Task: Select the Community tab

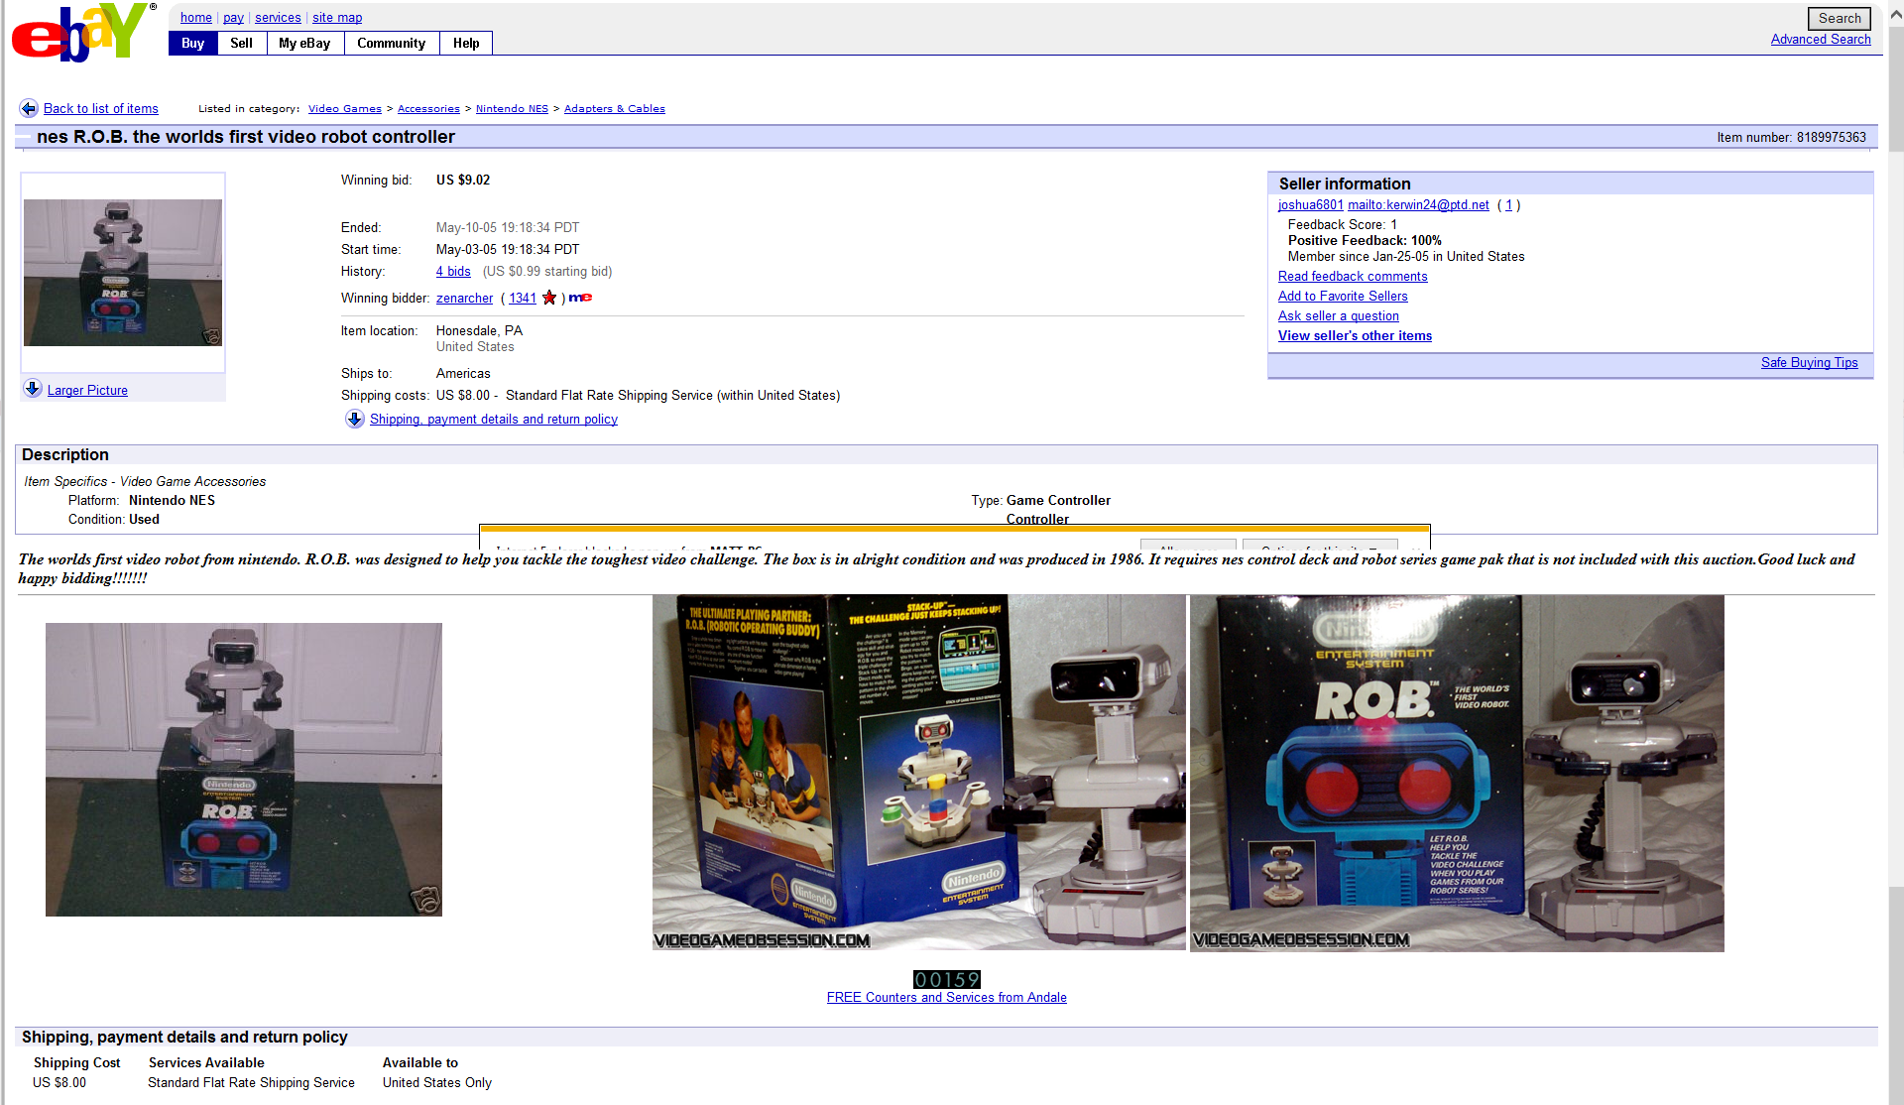Action: 391,43
